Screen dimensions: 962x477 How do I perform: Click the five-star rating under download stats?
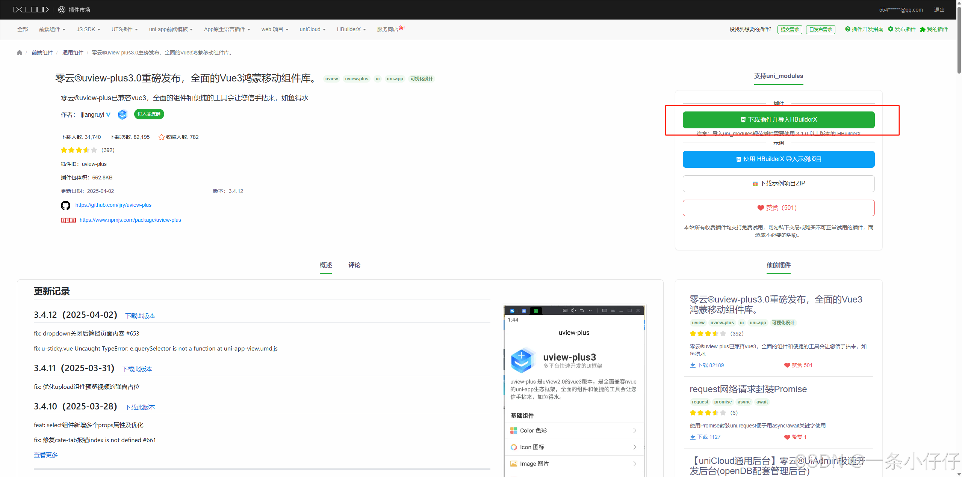79,150
